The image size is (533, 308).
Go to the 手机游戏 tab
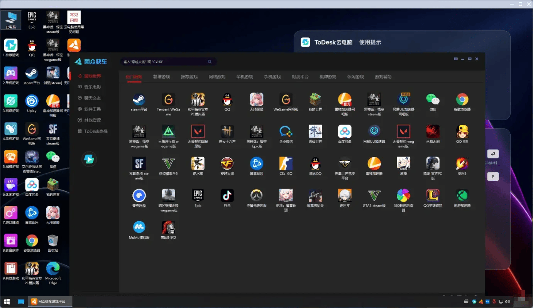point(273,77)
